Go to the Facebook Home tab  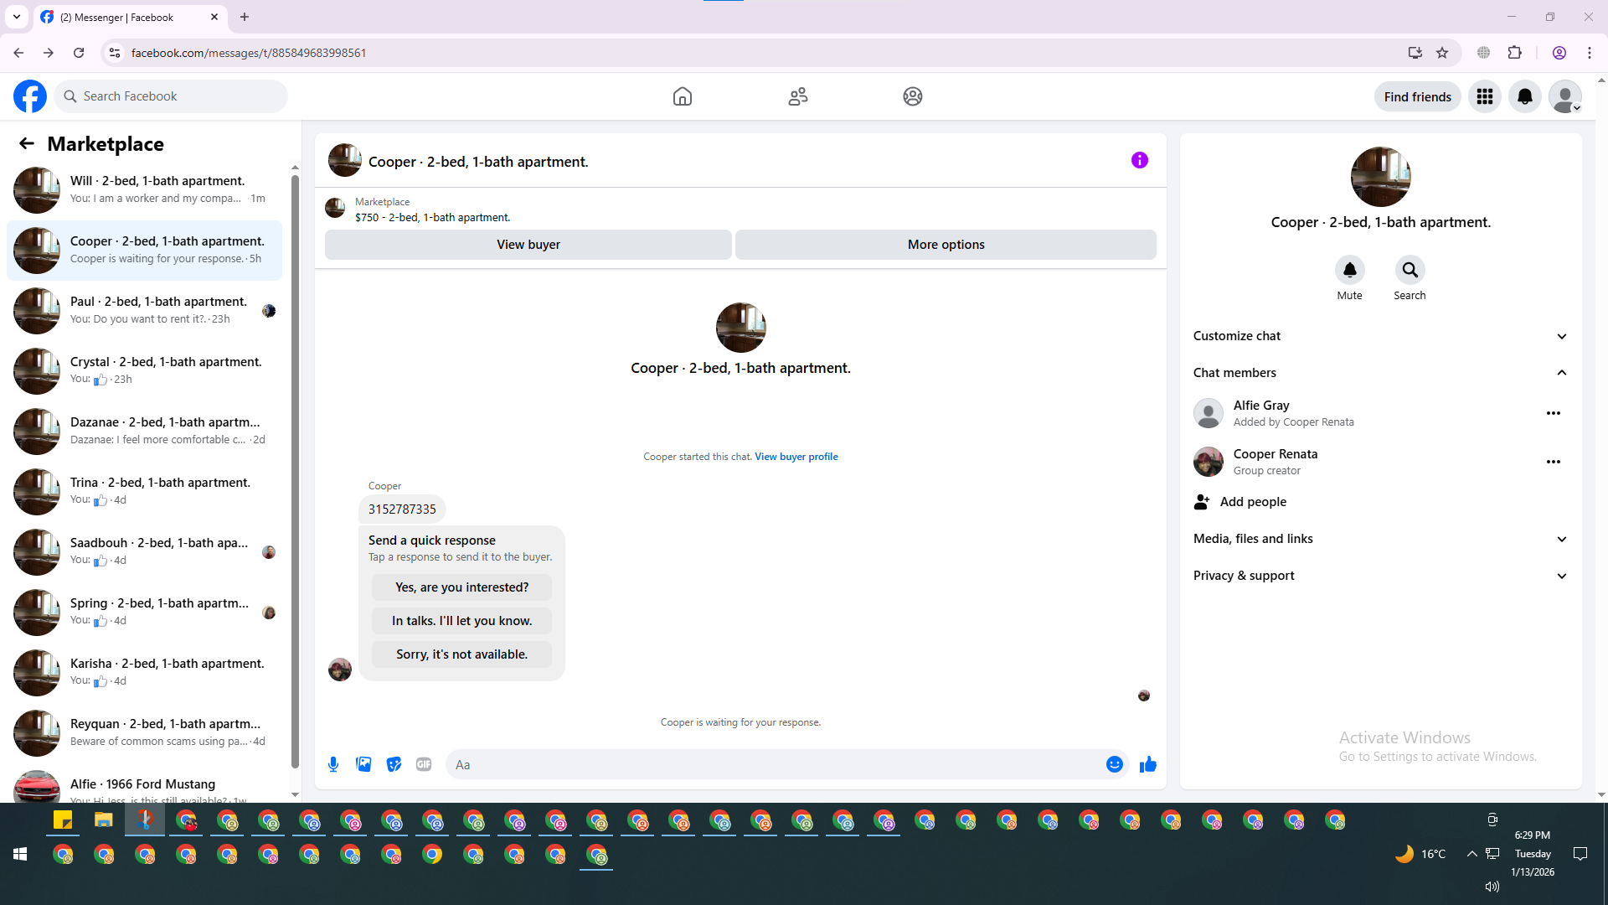coord(683,96)
